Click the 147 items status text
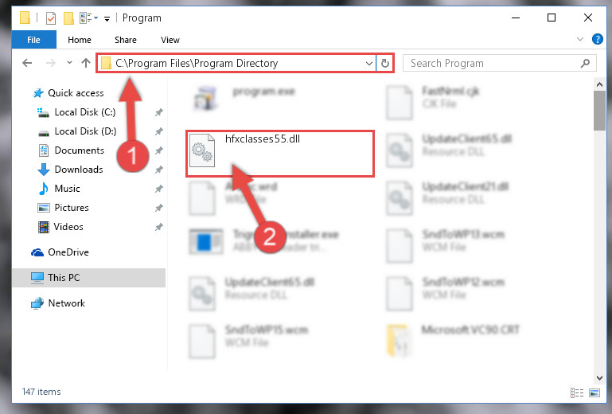The image size is (612, 414). [x=41, y=392]
